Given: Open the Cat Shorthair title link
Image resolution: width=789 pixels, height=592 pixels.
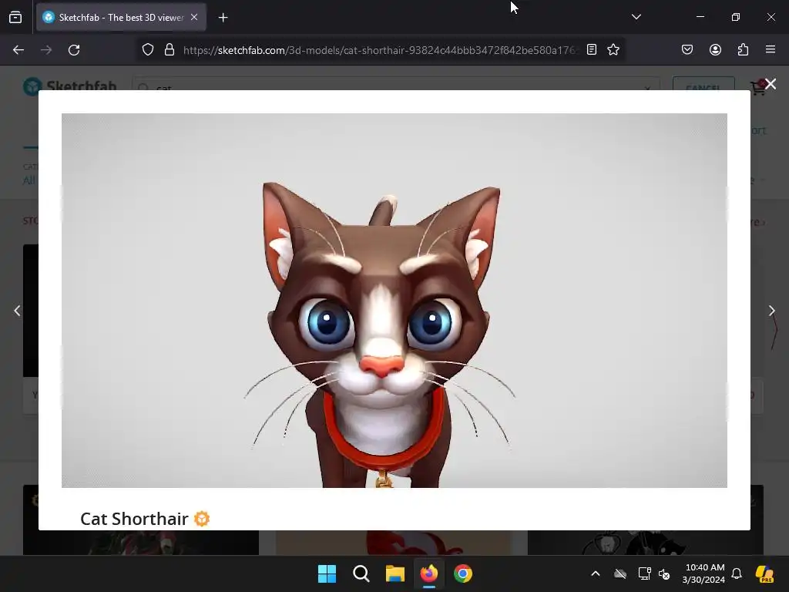Looking at the screenshot, I should pos(134,519).
